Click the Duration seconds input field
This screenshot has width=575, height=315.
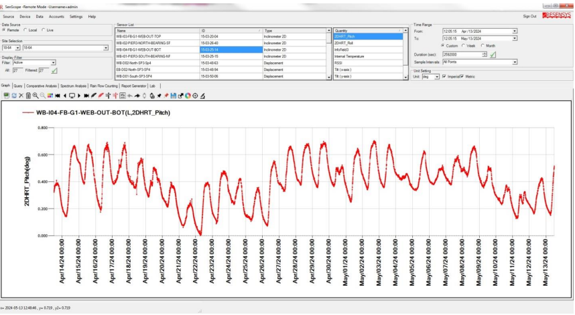pos(462,55)
